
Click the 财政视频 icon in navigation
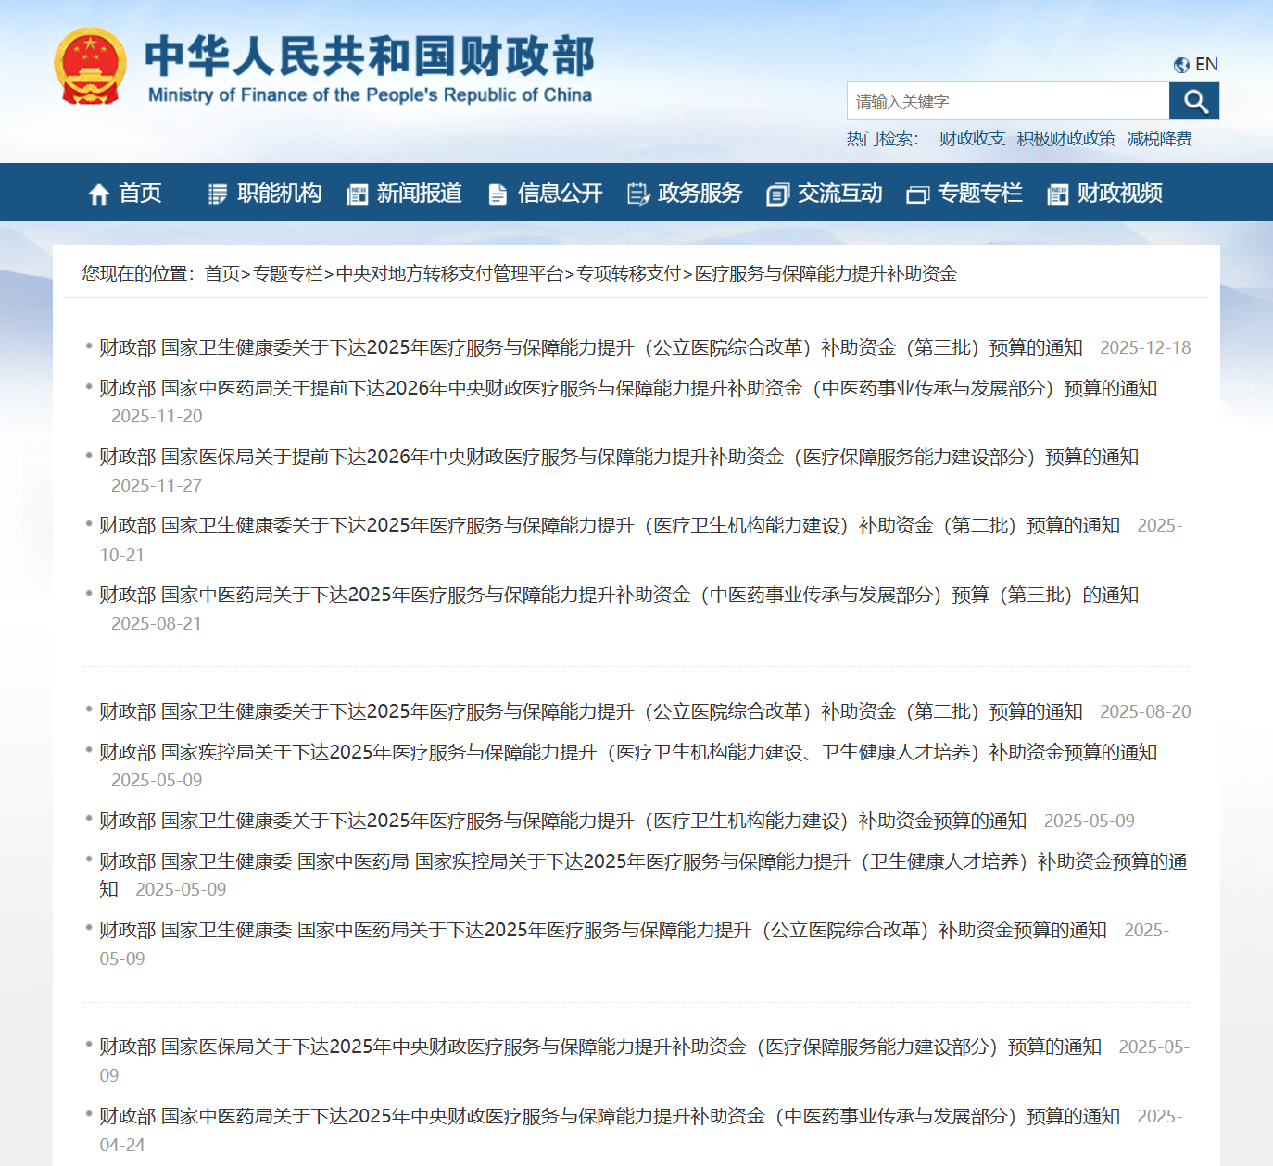pos(1057,194)
